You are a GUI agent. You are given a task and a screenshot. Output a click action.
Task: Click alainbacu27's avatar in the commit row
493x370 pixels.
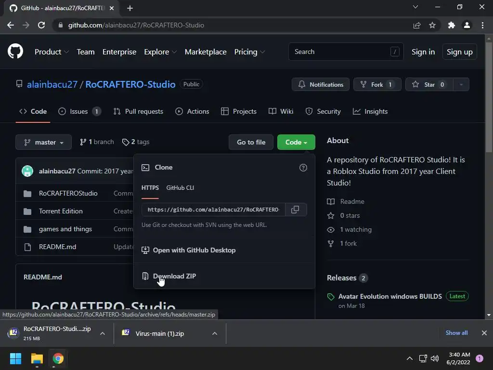(27, 171)
